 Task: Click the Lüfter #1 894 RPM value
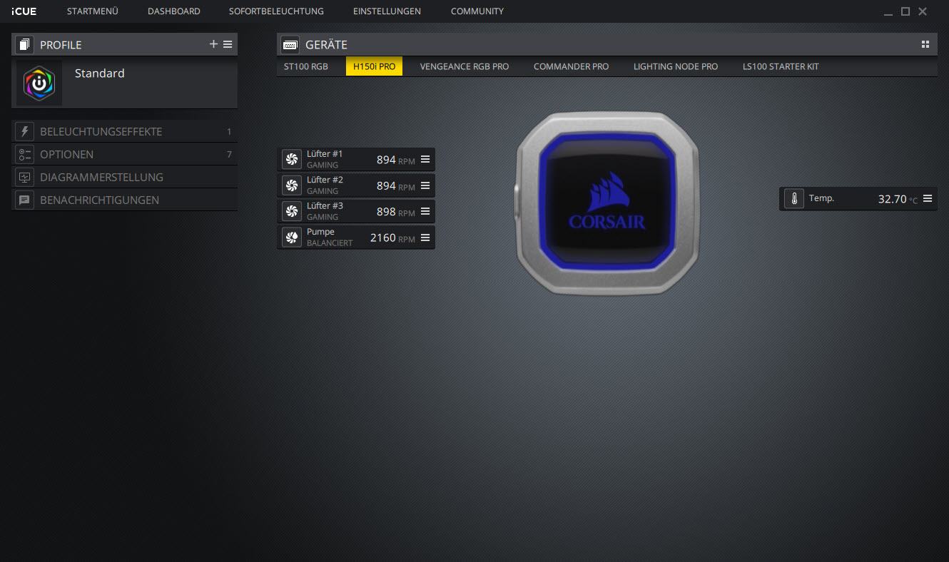[x=395, y=160]
